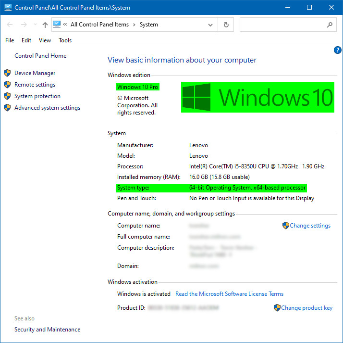Open the Tools menu
This screenshot has height=343, width=343.
click(65, 40)
